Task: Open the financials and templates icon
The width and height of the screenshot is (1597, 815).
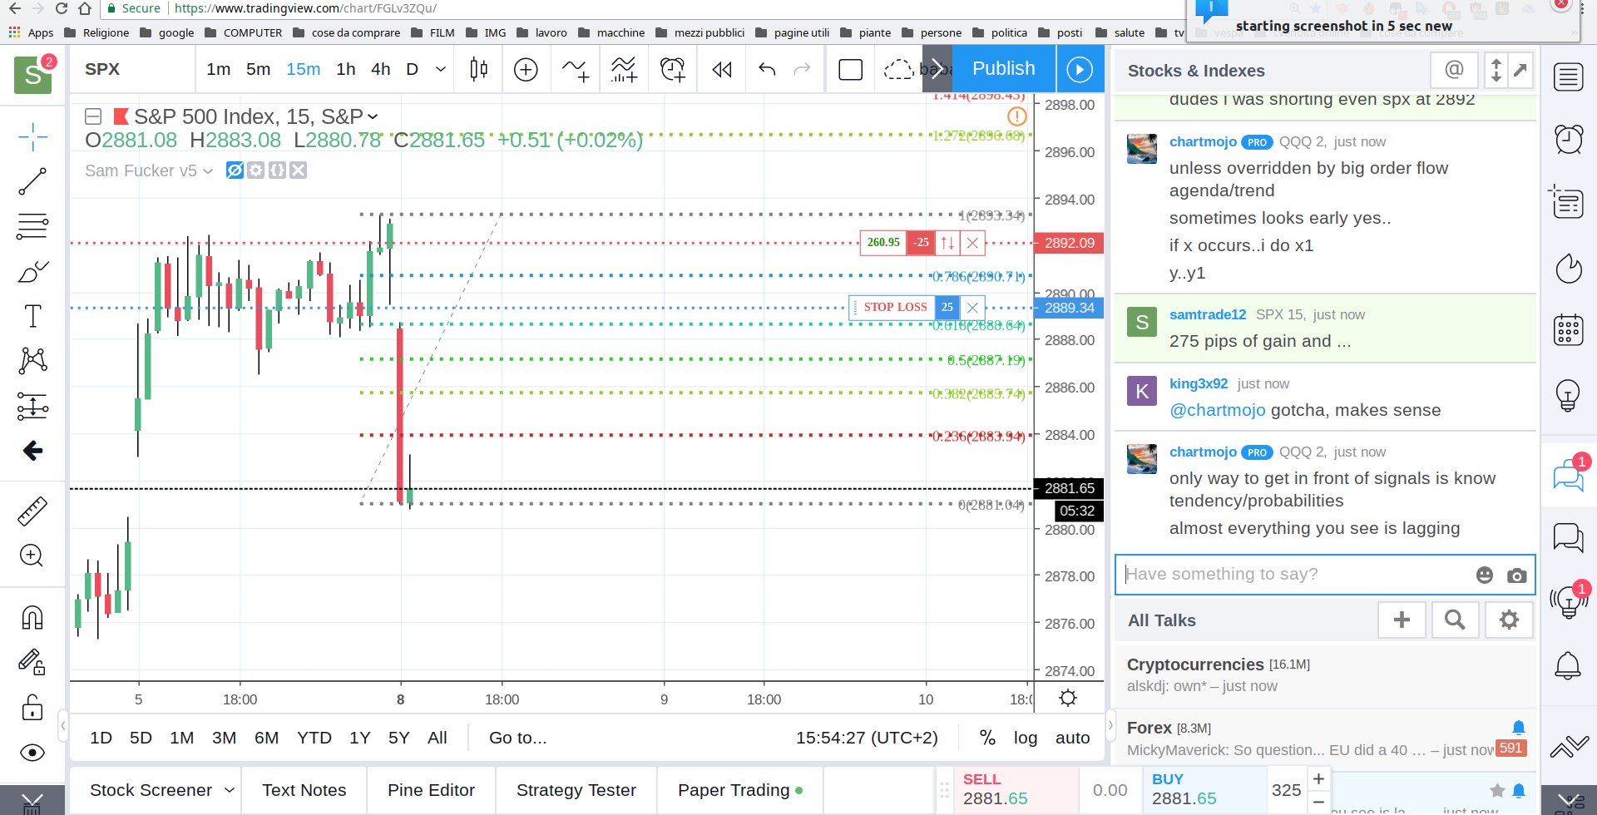Action: tap(624, 69)
